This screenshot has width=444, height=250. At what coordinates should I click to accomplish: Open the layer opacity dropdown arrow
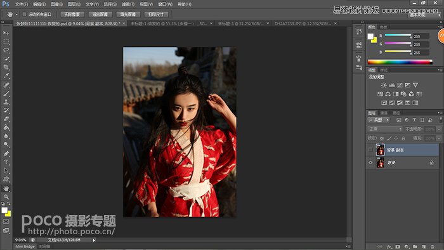pyautogui.click(x=439, y=129)
